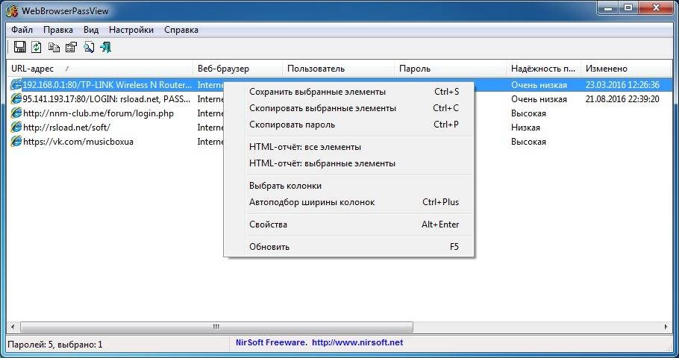
Task: Click the IE icon of the 95.141.193.17 row
Action: click(16, 99)
